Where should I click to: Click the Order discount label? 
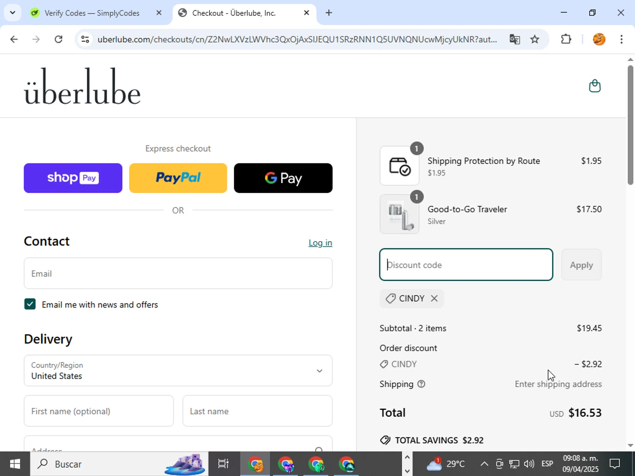[x=408, y=348]
